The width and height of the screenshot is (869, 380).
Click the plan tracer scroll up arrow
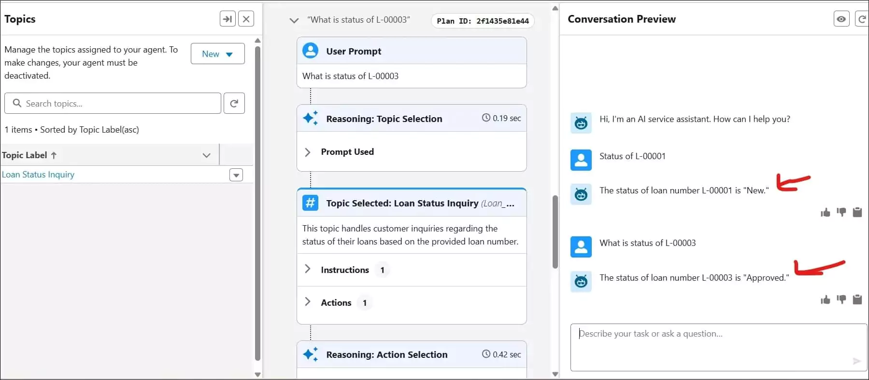coord(555,8)
